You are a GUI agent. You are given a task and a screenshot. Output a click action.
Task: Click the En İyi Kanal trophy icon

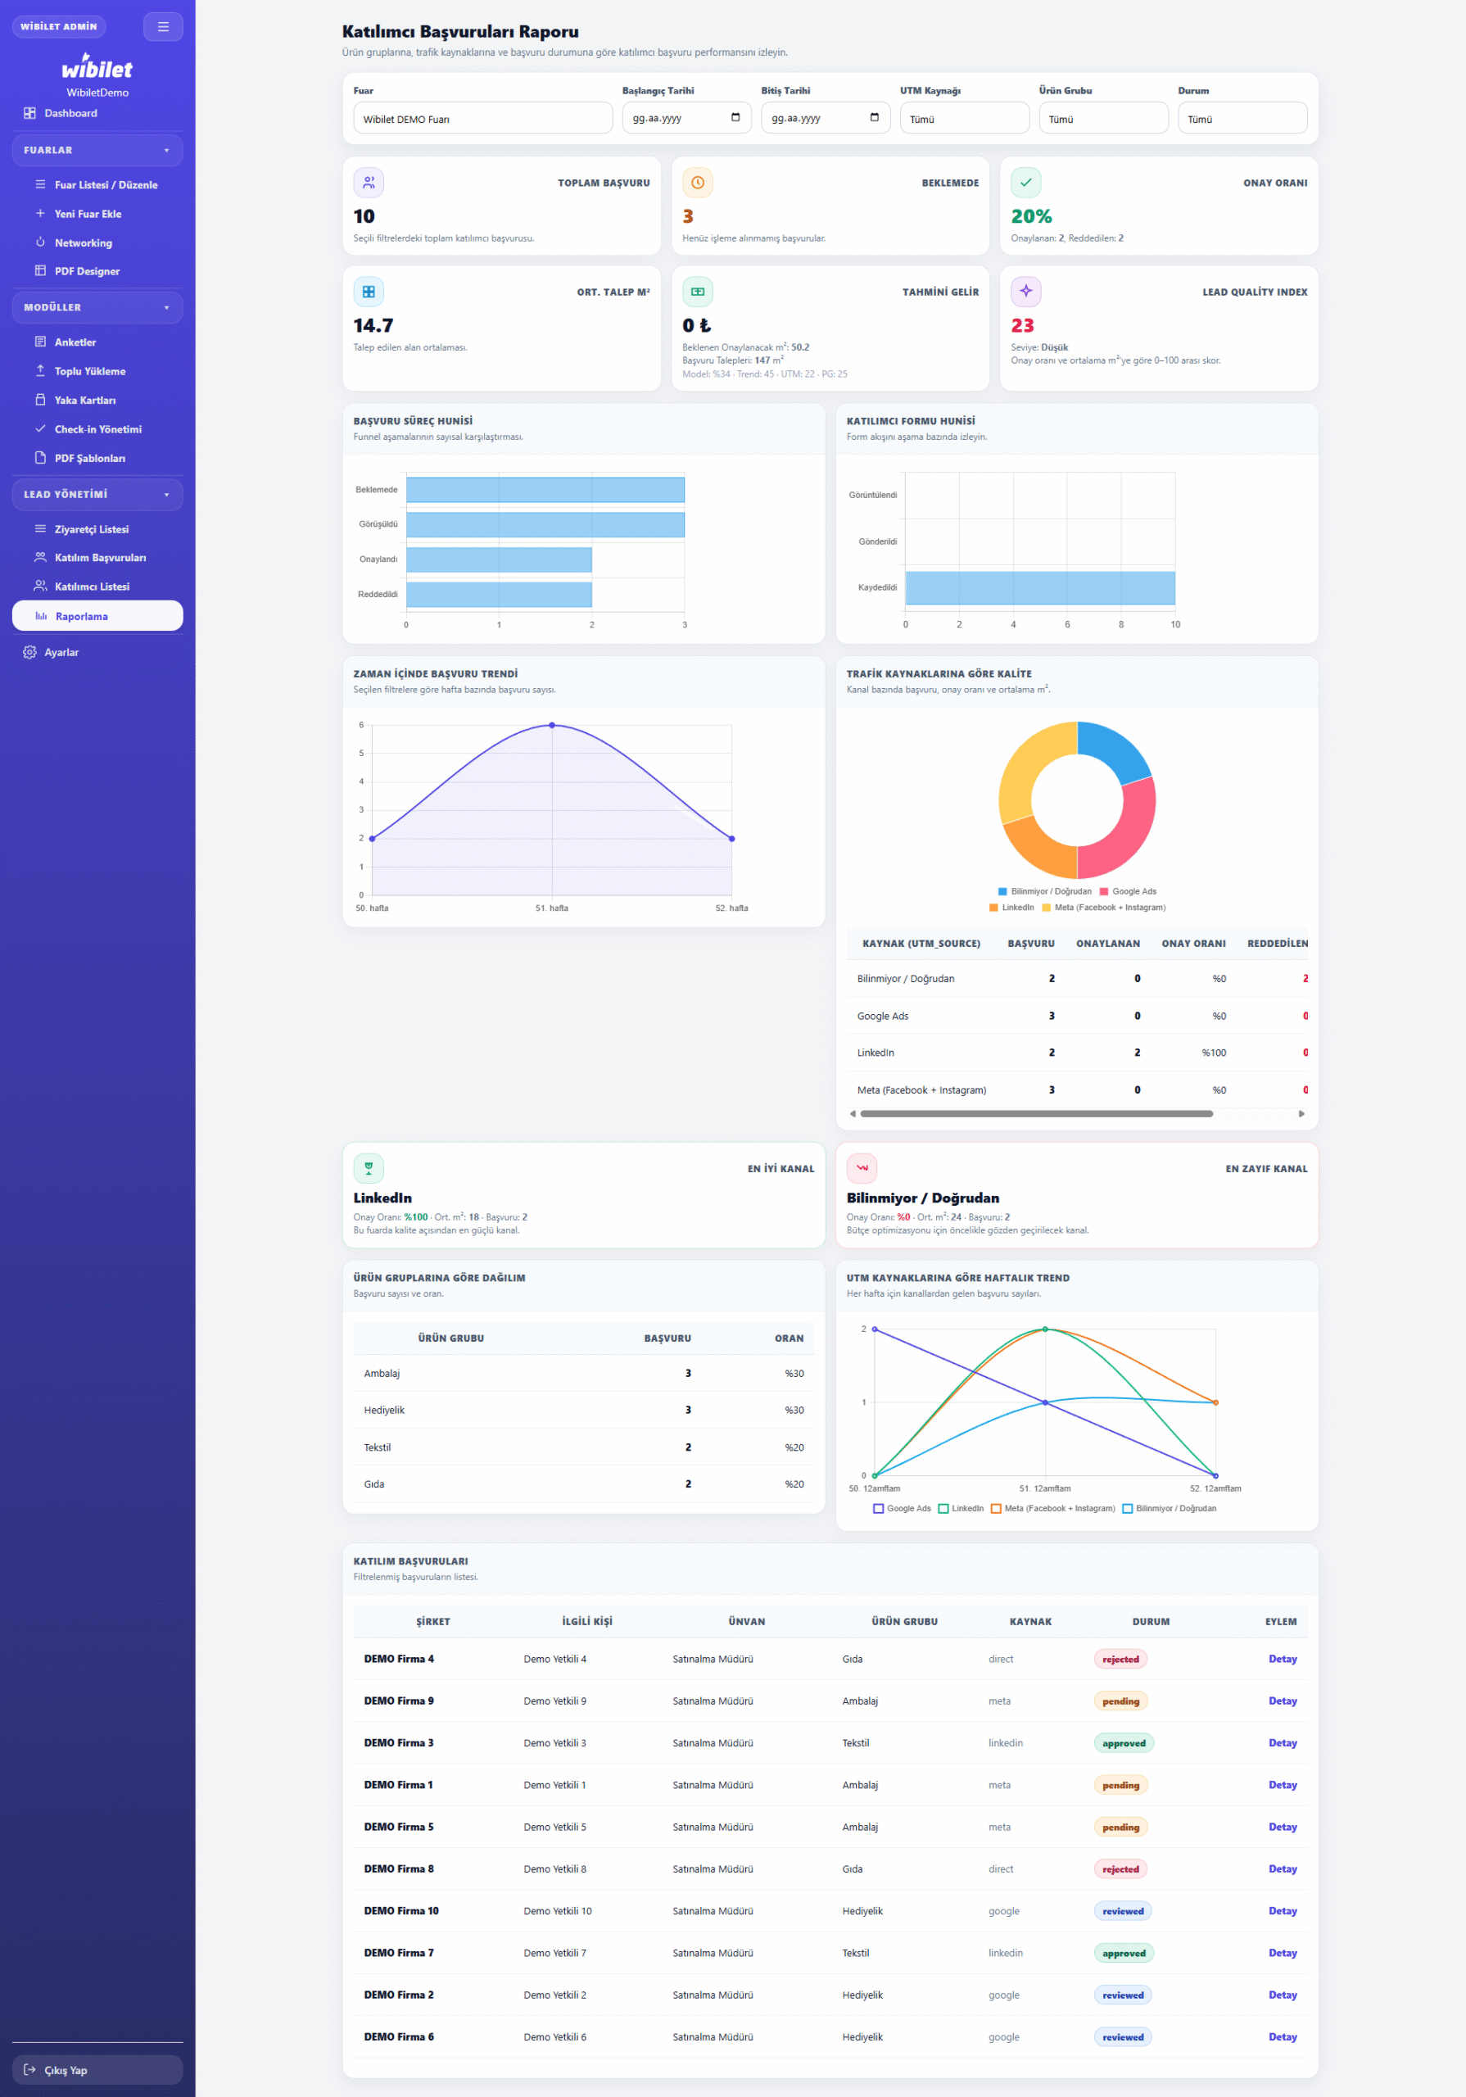tap(368, 1167)
